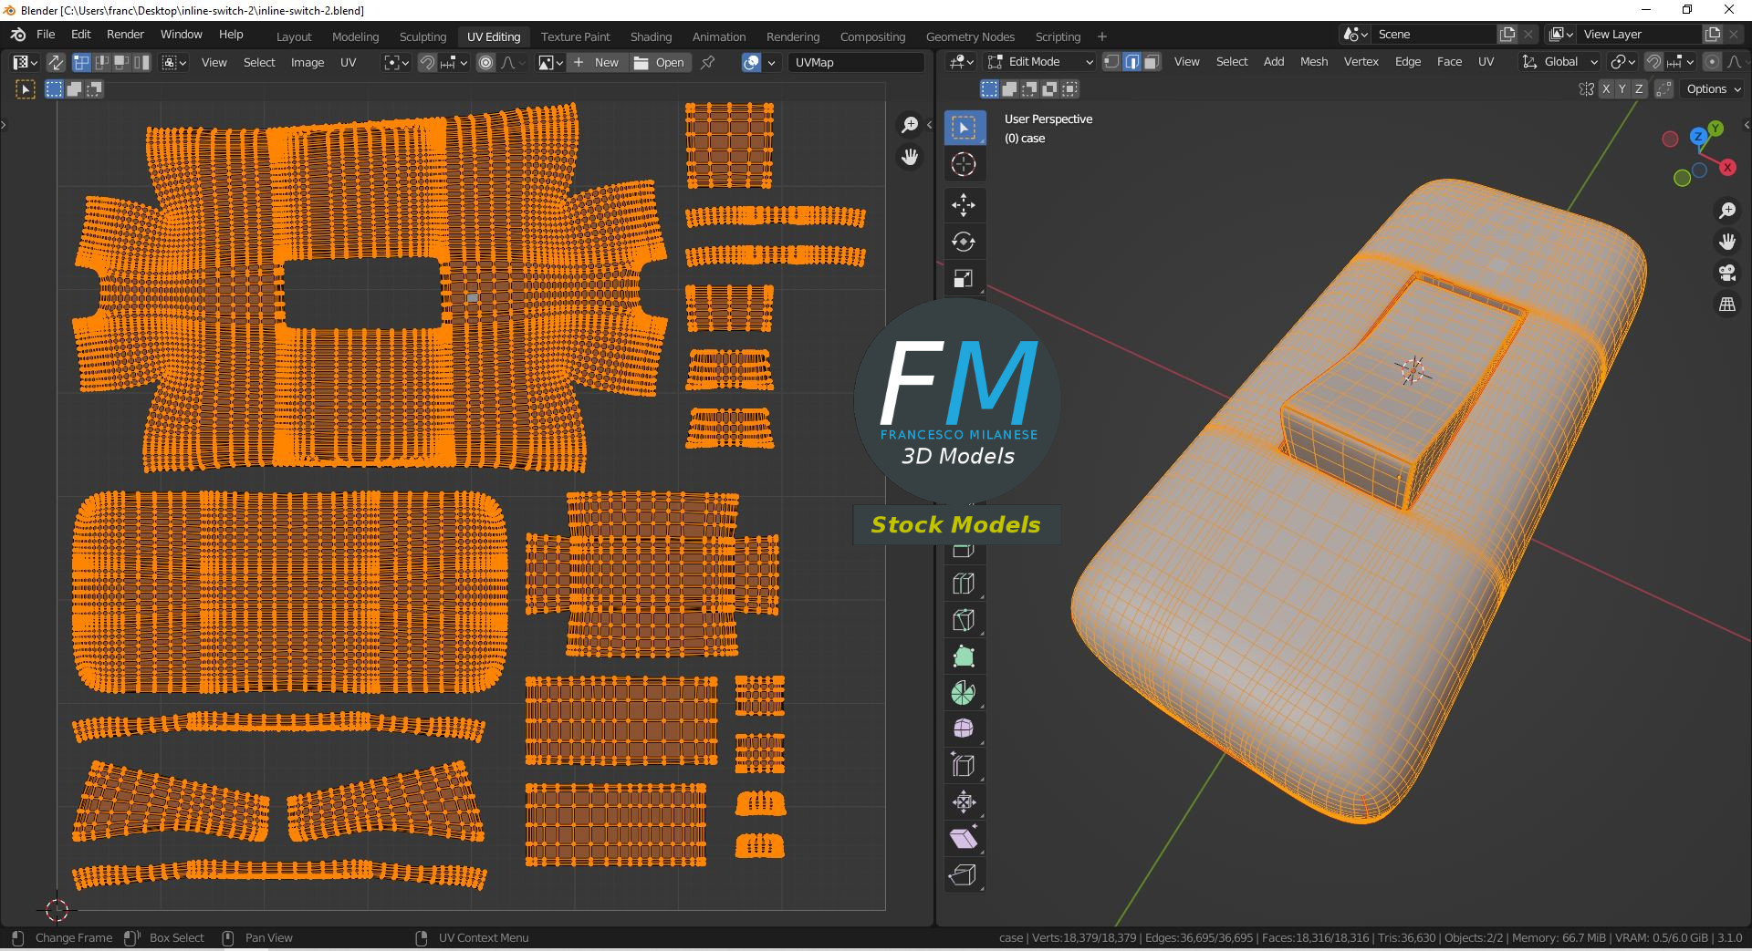Click the UV editor pan hand icon
Viewport: 1752px width, 951px height.
910,158
